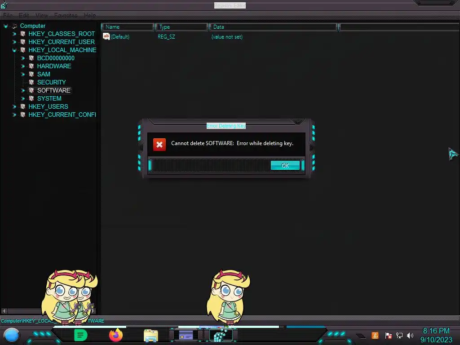Select the HKEY_CLASSES_ROOT label
Screen dimensions: 460x345
coord(62,34)
